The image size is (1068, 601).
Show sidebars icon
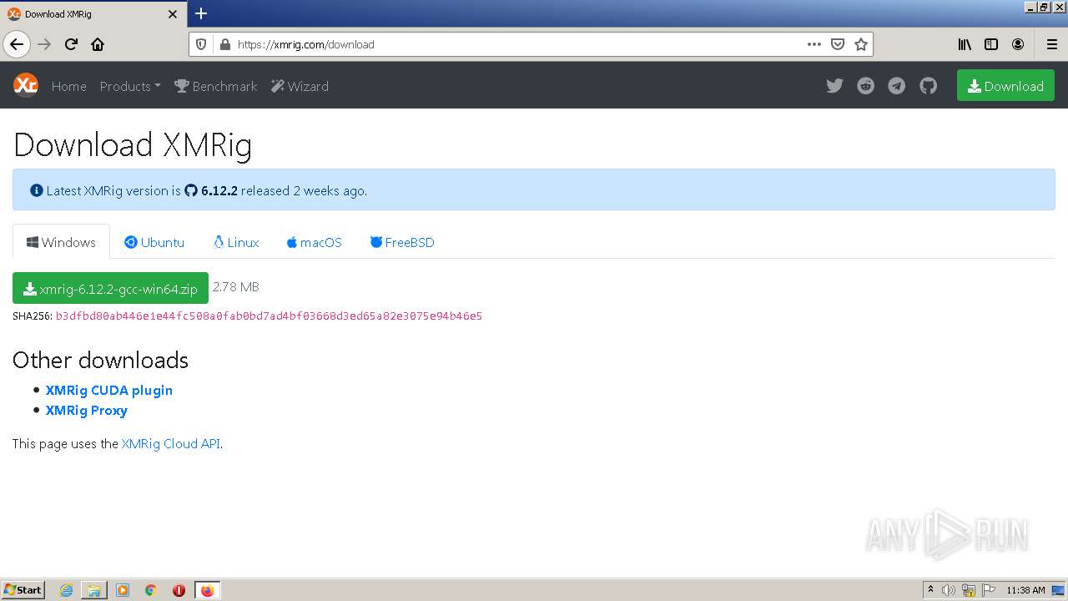pyautogui.click(x=991, y=44)
